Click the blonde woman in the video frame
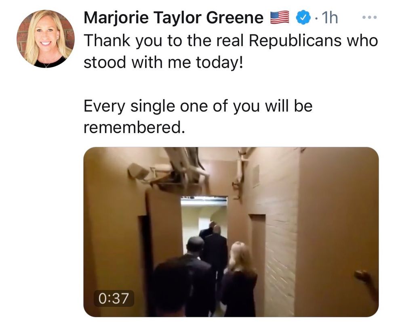Screen dimensions: 396x322 tap(239, 277)
